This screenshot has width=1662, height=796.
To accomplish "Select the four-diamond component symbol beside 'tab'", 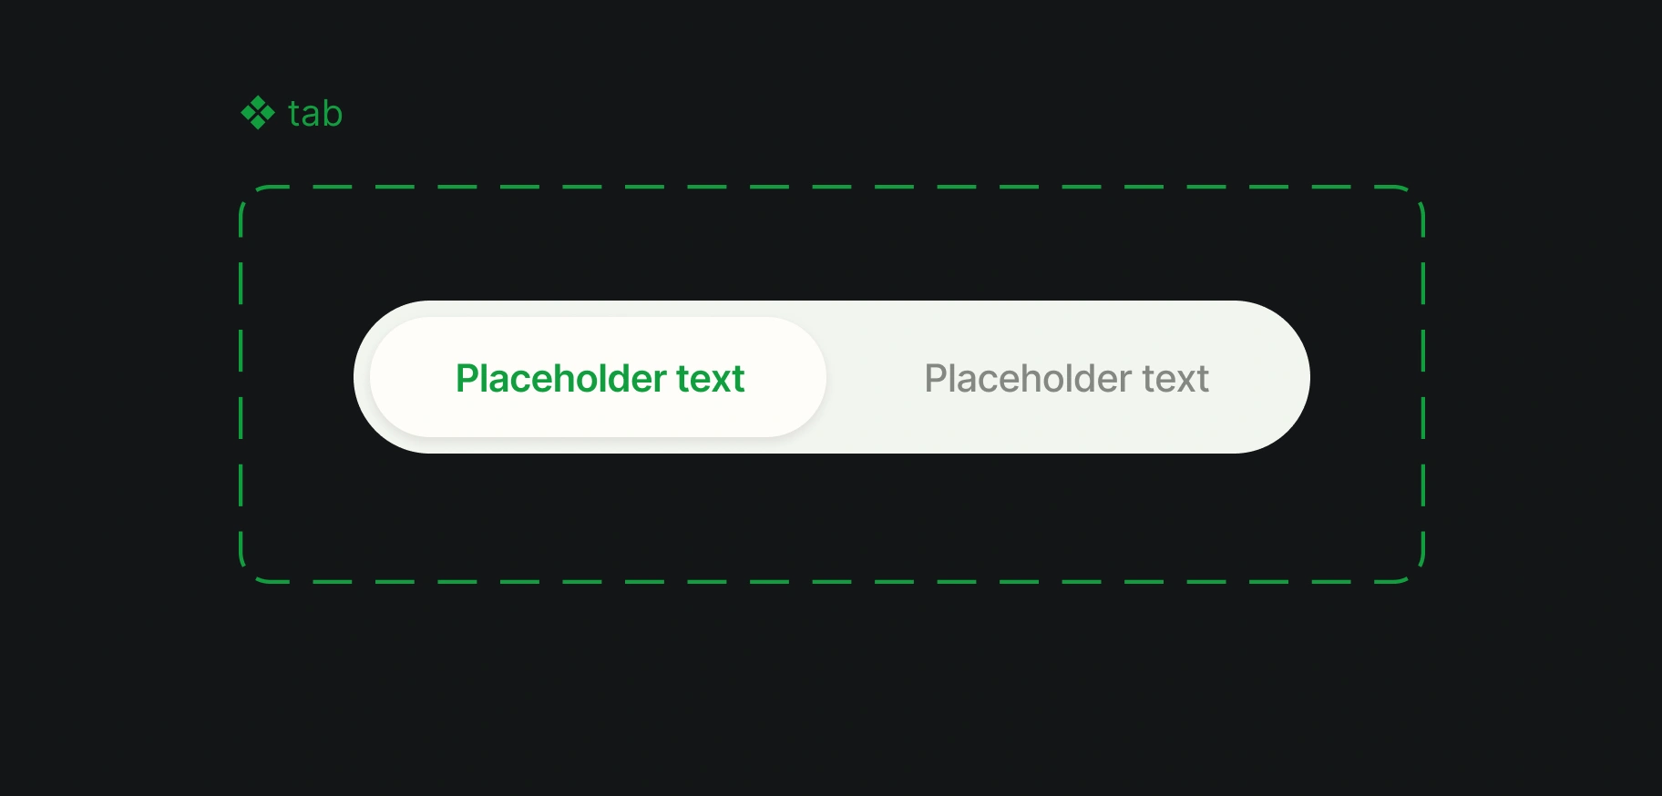I will [258, 113].
